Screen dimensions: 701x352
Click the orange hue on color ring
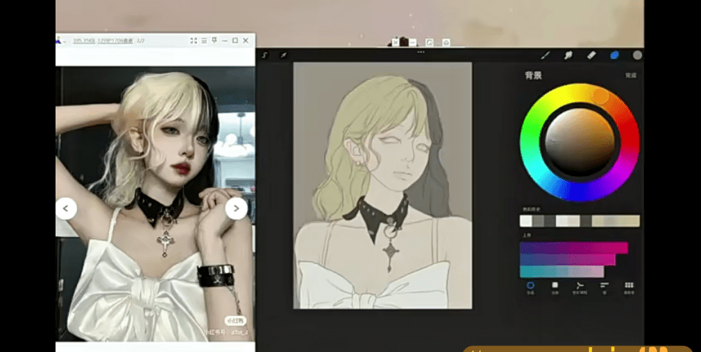(x=600, y=96)
